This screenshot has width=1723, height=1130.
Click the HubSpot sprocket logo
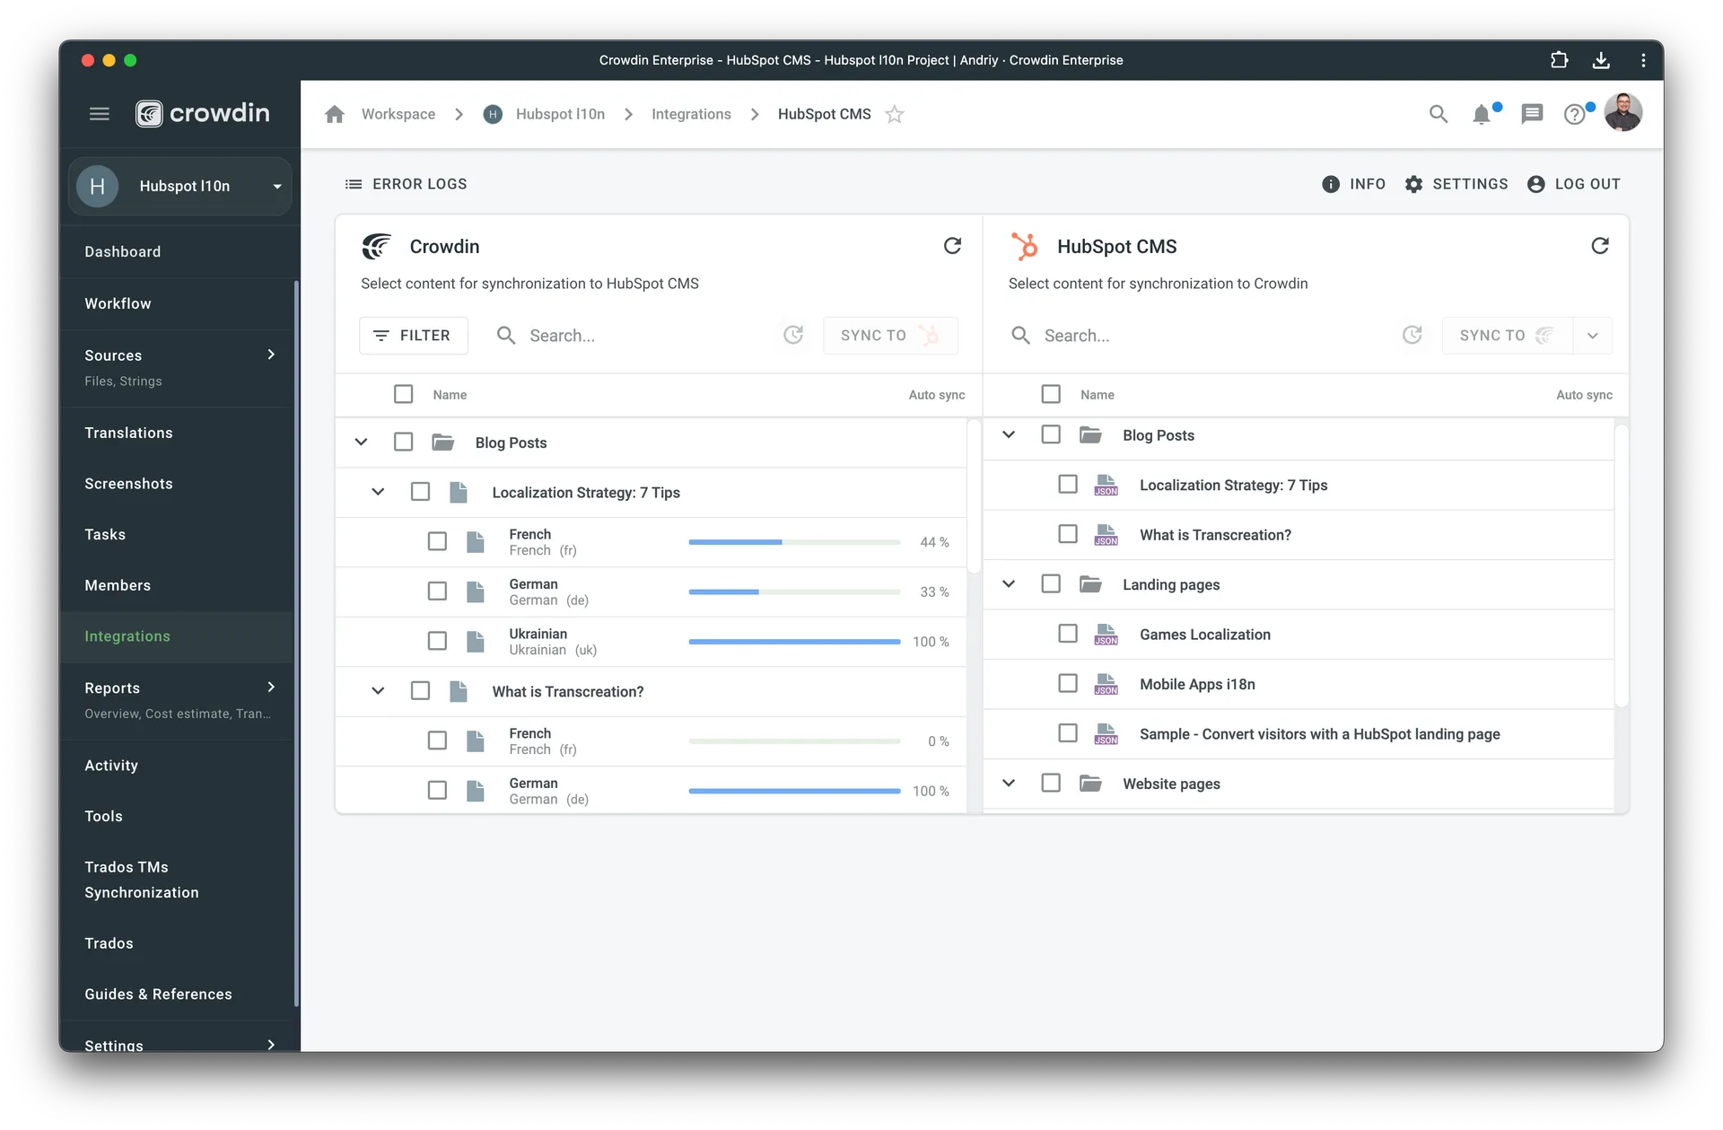(1025, 246)
